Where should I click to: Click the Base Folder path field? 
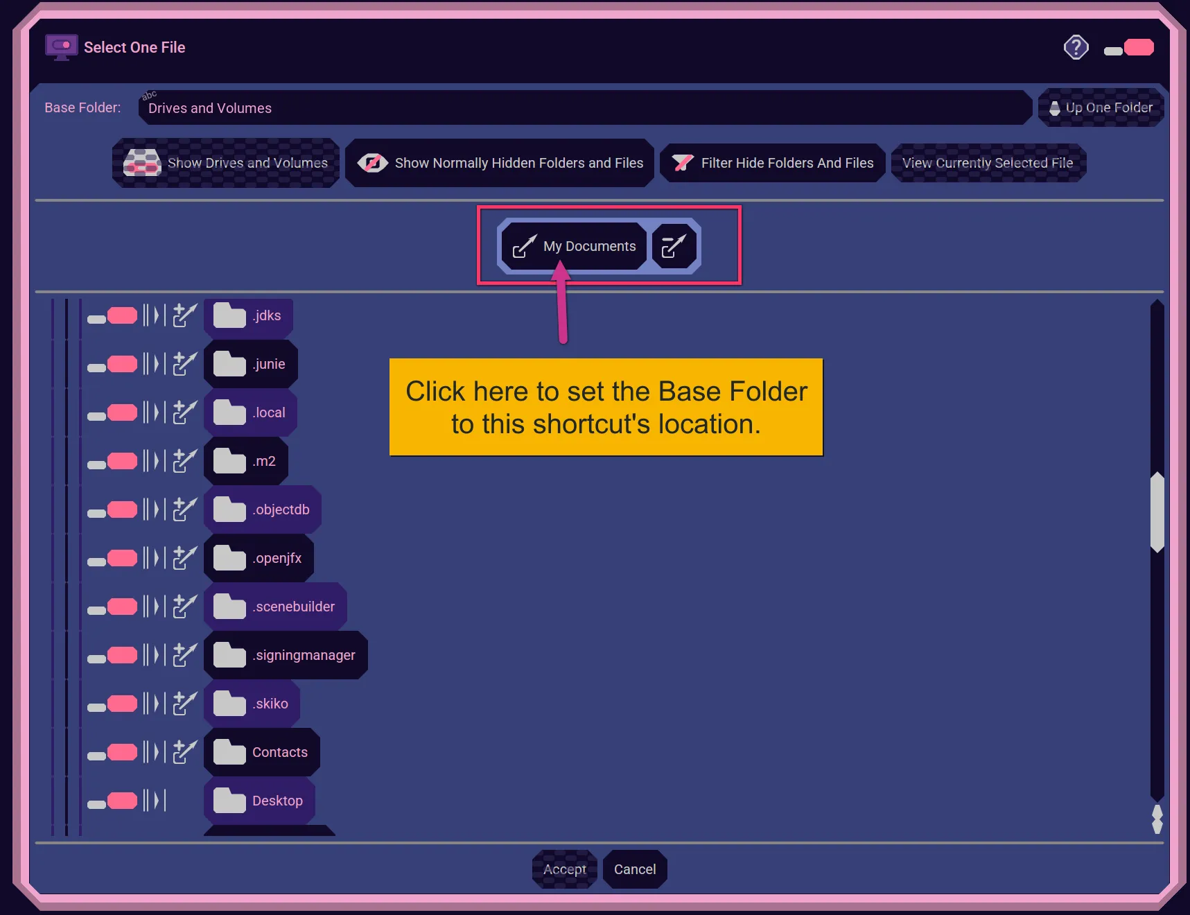pyautogui.click(x=586, y=107)
